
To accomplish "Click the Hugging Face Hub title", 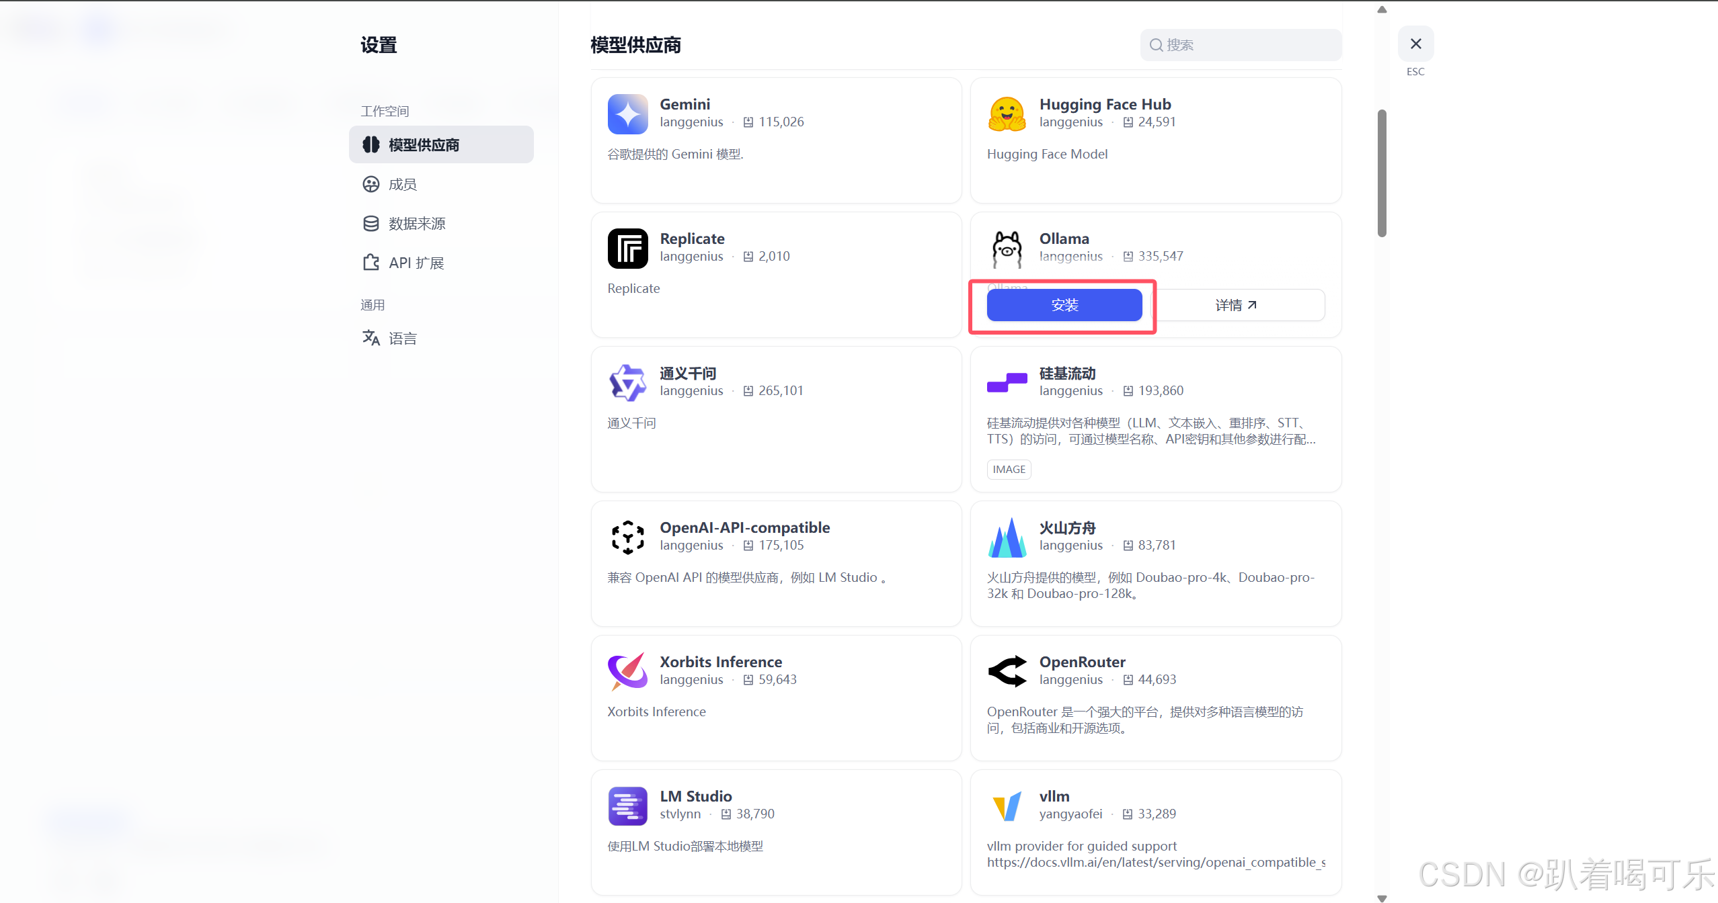I will pyautogui.click(x=1105, y=104).
